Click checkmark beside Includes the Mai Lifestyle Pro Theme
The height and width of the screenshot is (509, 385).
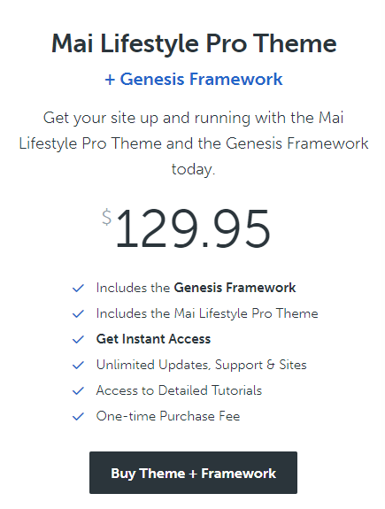[x=78, y=313]
